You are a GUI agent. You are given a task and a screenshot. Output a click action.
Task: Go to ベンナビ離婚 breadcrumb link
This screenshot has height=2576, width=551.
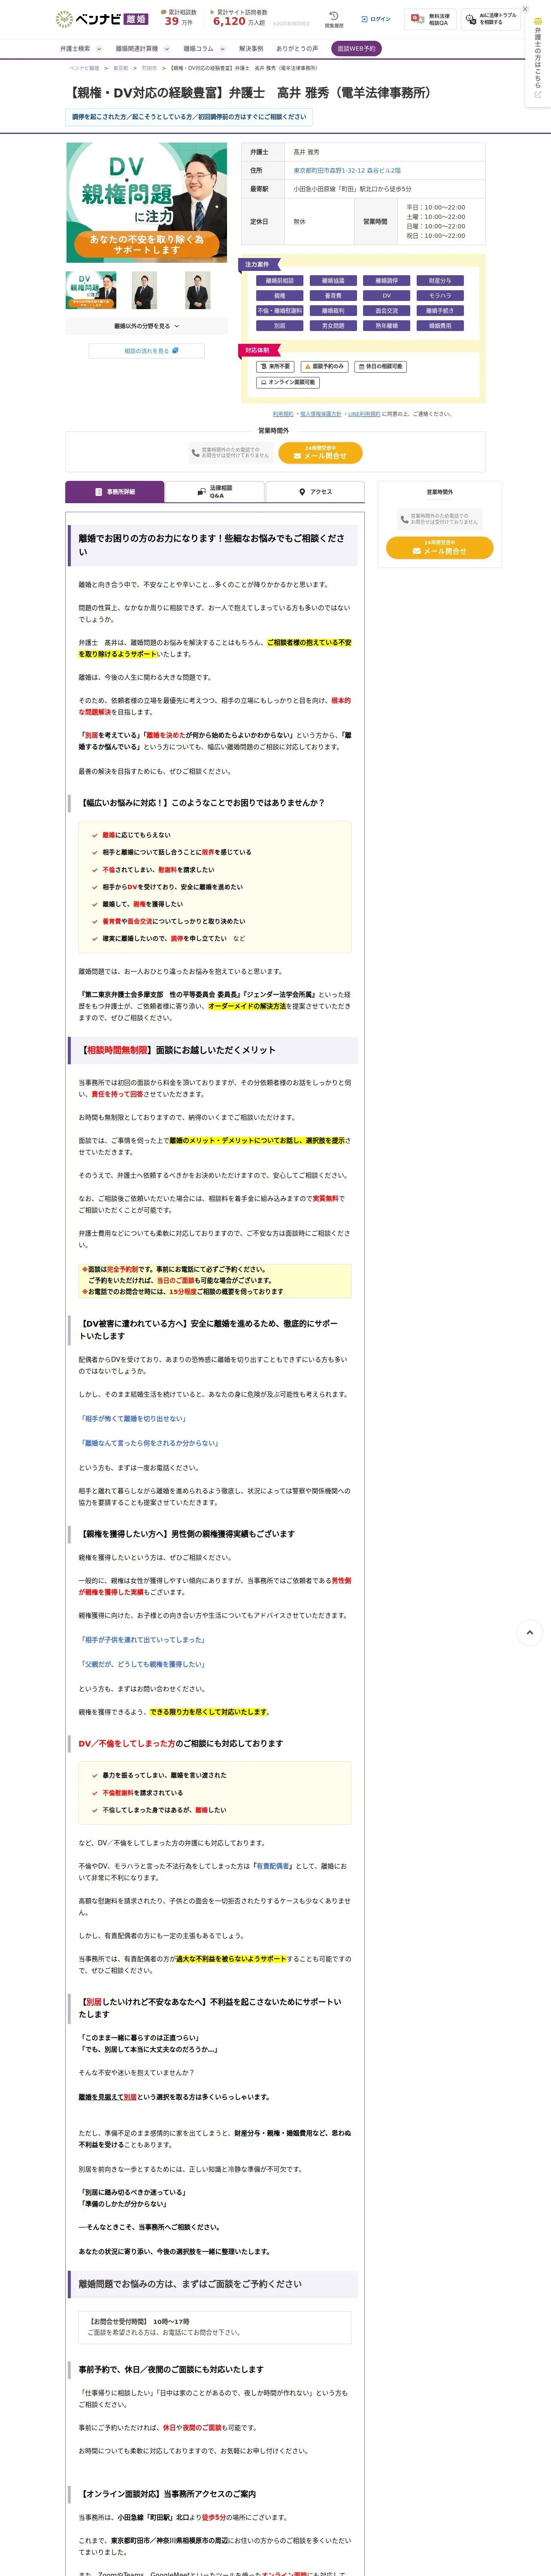coord(84,68)
